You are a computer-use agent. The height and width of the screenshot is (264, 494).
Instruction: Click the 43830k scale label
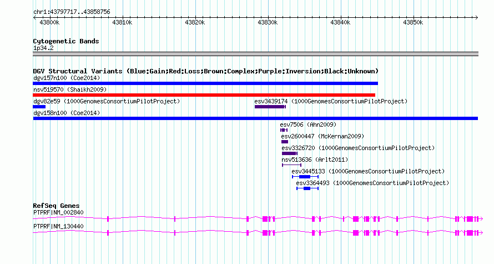(x=268, y=22)
